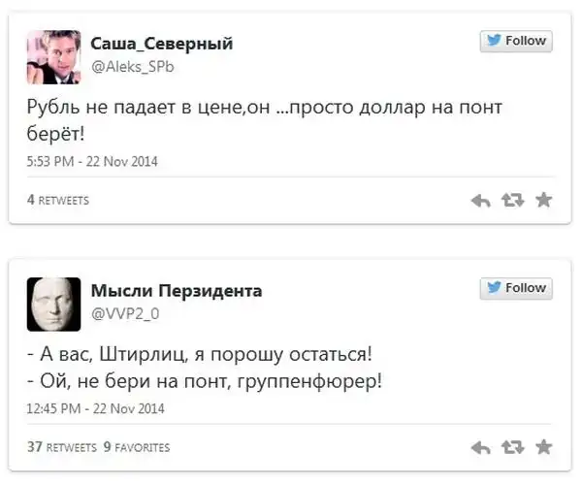Open the 5:53 PM tweet timestamp
The image size is (582, 483).
[92, 162]
